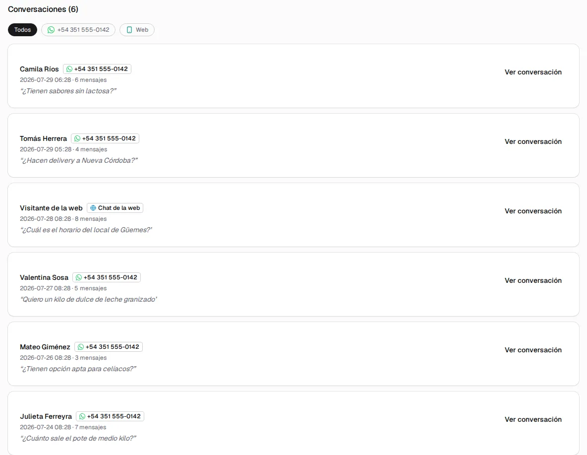The width and height of the screenshot is (587, 455).
Task: Open Visitante de la web conversation link
Action: [533, 211]
